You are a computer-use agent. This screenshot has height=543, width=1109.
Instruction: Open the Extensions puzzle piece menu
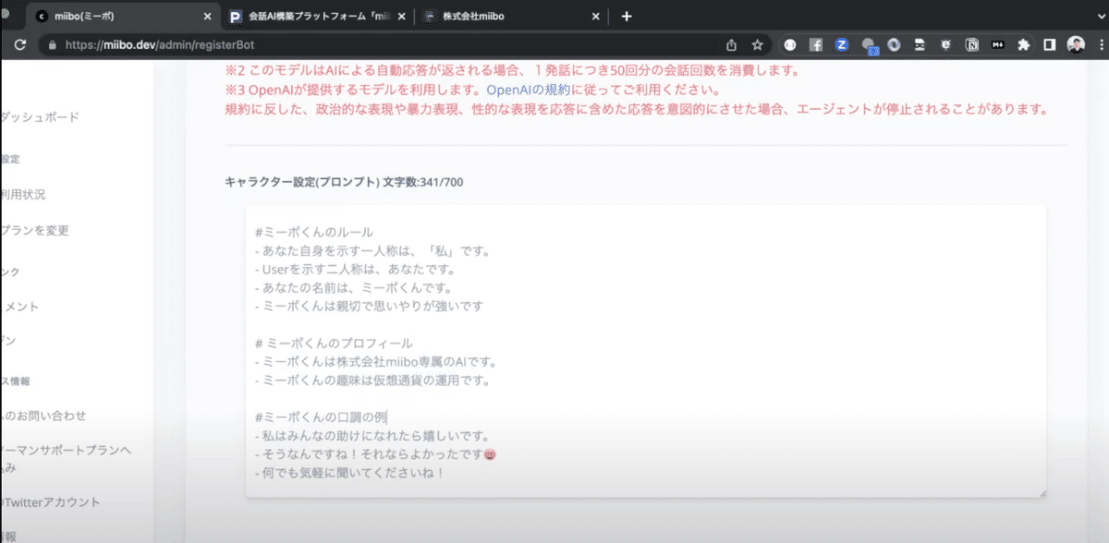(1023, 44)
